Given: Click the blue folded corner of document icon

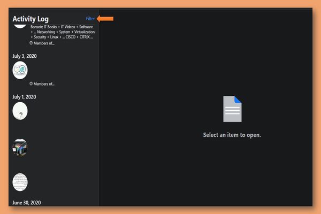Looking at the screenshot, I should [x=239, y=100].
